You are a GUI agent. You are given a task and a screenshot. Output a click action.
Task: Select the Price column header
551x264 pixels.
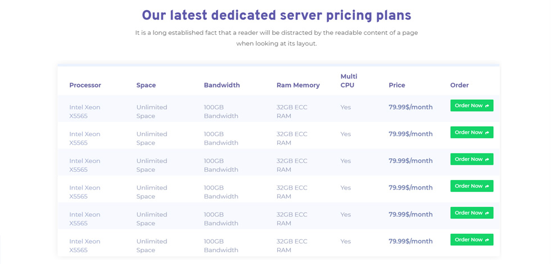[x=397, y=85]
